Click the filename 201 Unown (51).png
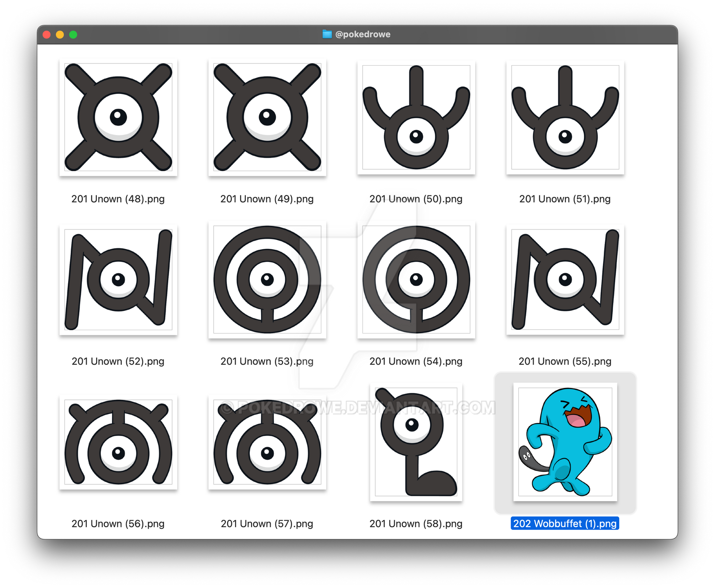The image size is (715, 588). [x=565, y=199]
